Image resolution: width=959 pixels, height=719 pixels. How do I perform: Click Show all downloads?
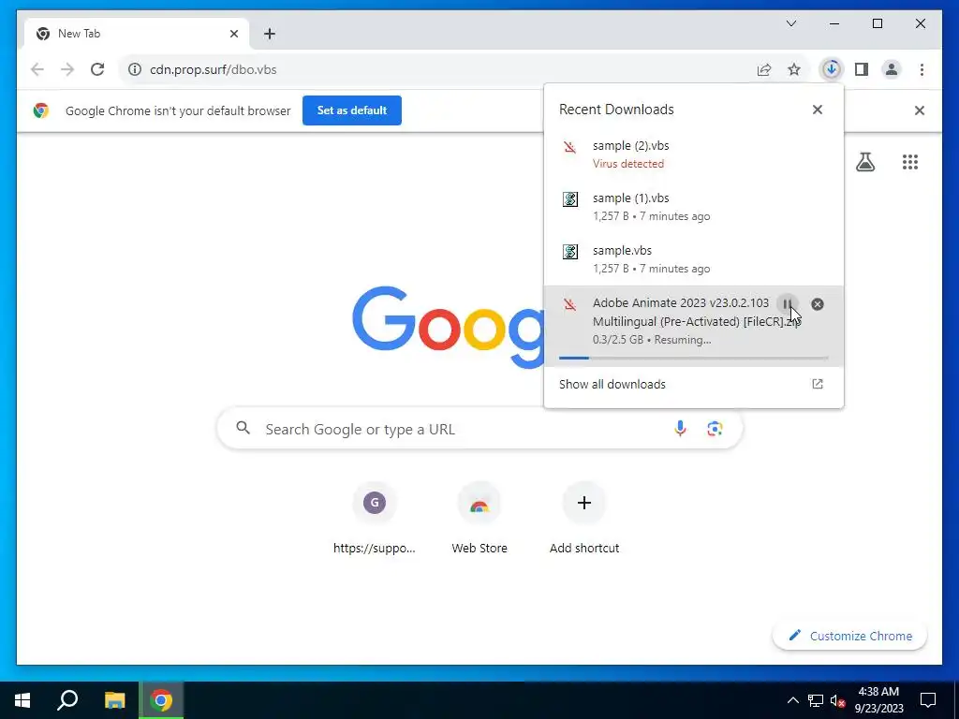pos(612,384)
